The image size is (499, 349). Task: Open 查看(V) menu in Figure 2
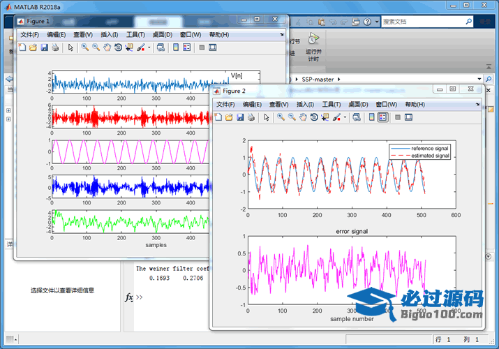pos(278,104)
